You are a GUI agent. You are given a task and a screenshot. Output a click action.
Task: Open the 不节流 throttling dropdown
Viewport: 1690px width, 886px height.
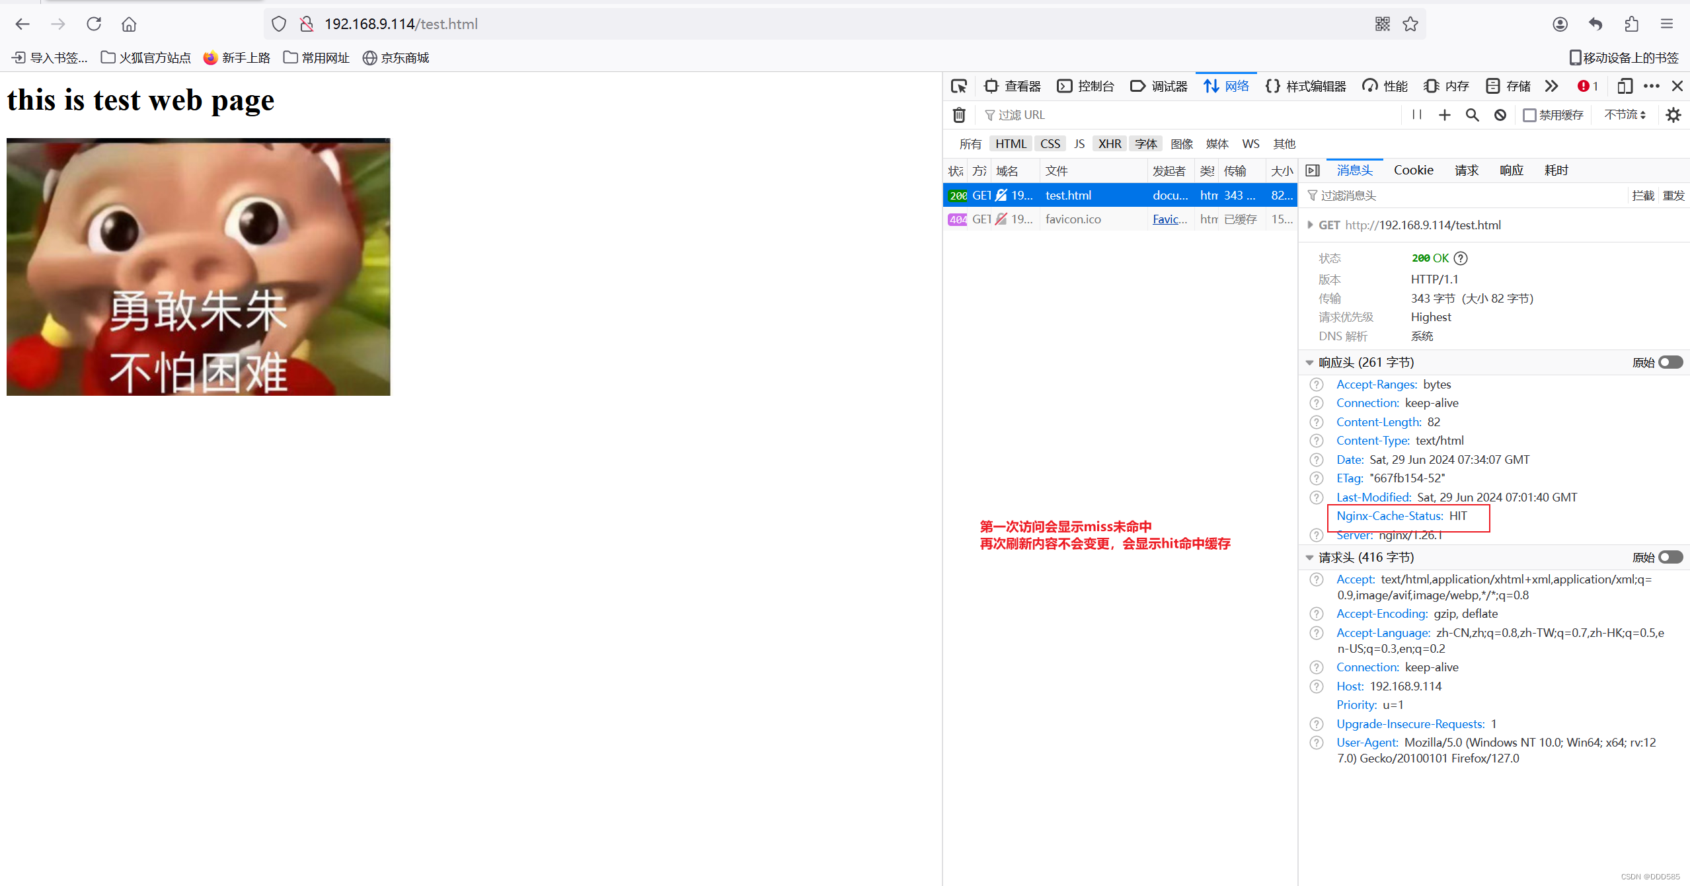1625,115
